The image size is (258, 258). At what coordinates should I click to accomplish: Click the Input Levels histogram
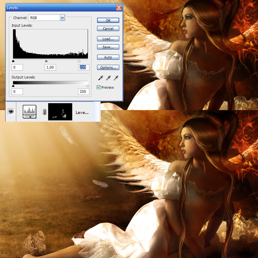click(50, 44)
